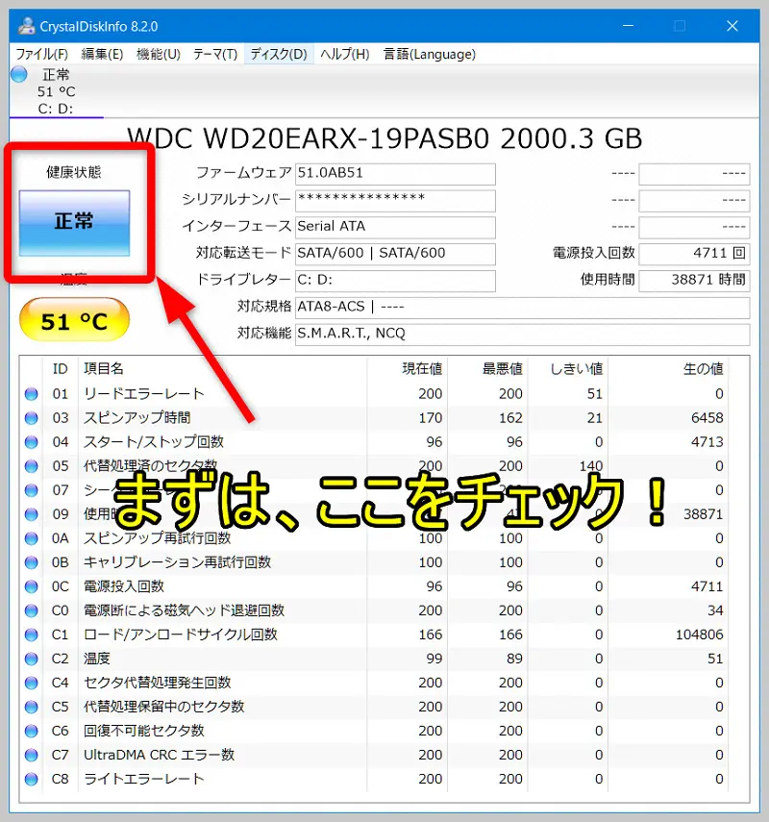Image resolution: width=769 pixels, height=822 pixels.
Task: Click the blue dot beside 温度 attribute
Action: click(31, 659)
